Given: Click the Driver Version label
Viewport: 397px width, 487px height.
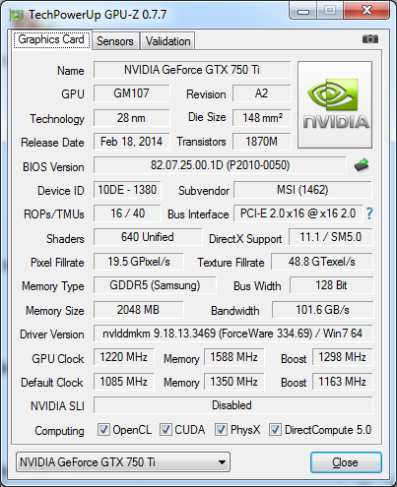Looking at the screenshot, I should coord(52,335).
